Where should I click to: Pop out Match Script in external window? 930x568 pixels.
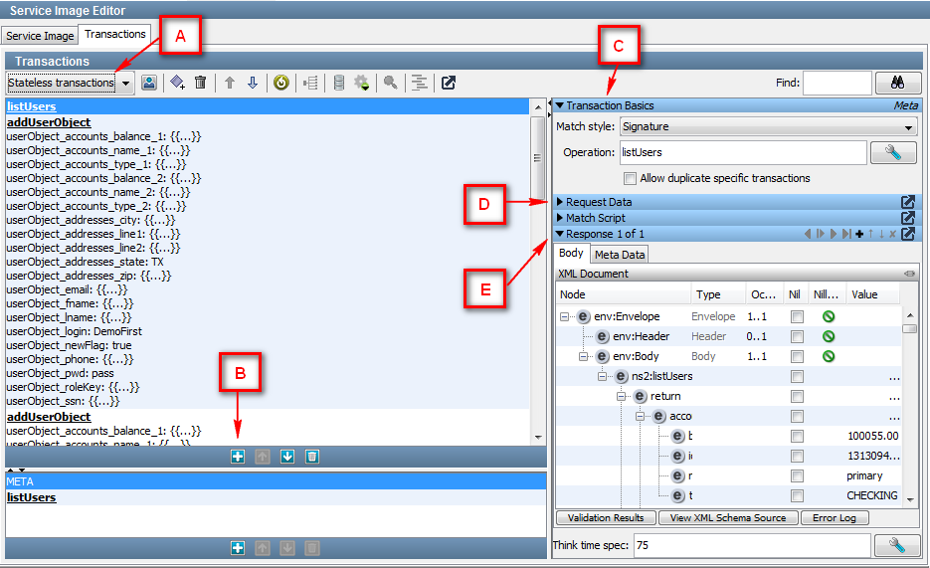click(x=908, y=218)
